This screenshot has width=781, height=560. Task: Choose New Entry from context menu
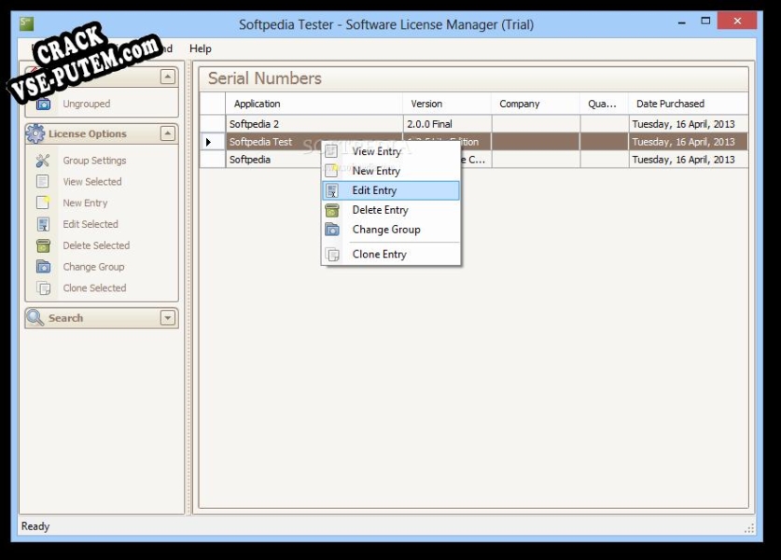tap(391, 171)
